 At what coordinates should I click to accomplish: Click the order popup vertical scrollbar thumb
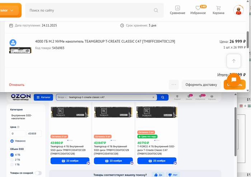pos(248,40)
